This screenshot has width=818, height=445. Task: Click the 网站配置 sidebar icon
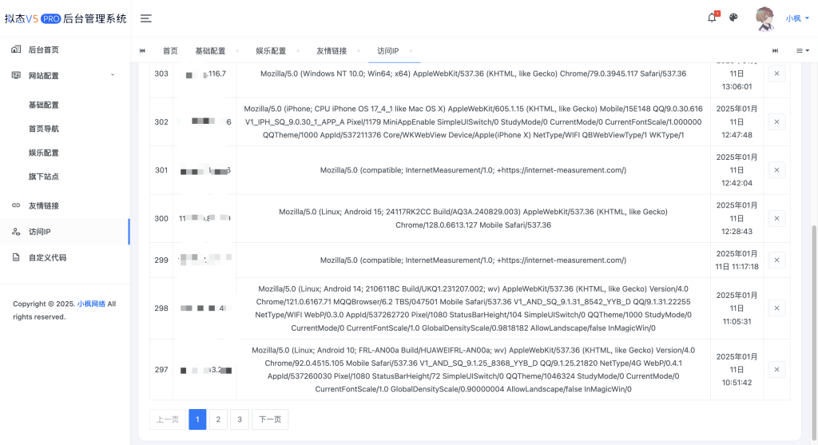16,75
